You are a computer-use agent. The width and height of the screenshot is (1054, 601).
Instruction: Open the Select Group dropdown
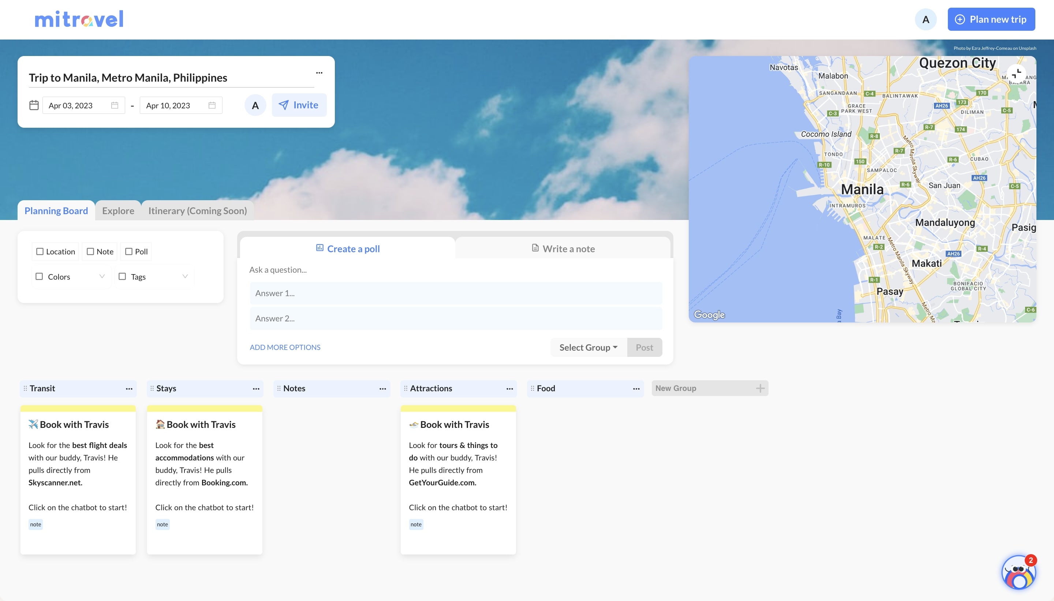pyautogui.click(x=588, y=348)
